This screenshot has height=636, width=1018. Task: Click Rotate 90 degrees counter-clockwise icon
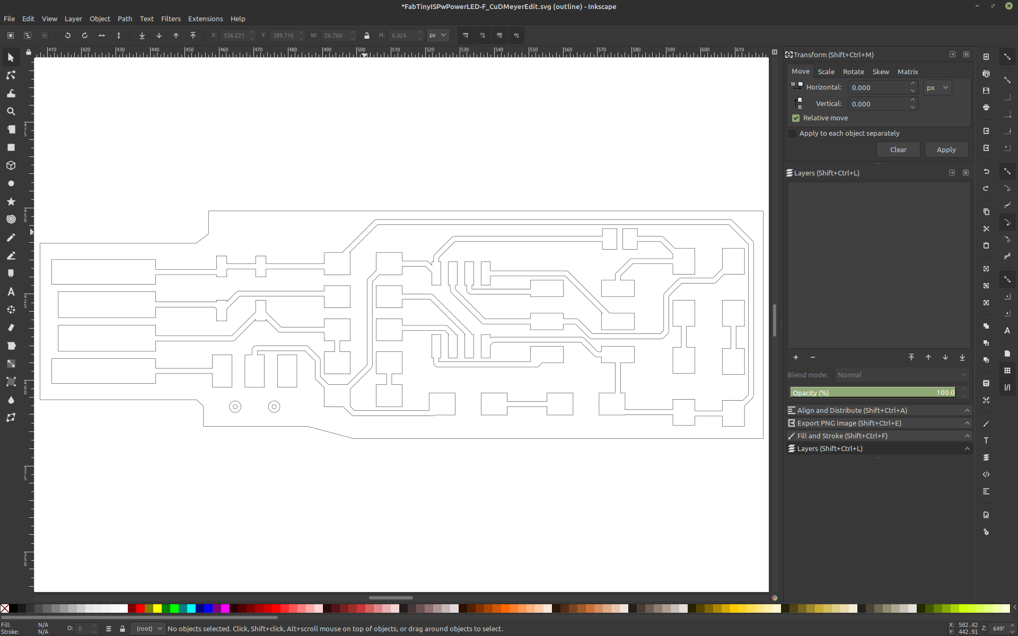pos(67,36)
